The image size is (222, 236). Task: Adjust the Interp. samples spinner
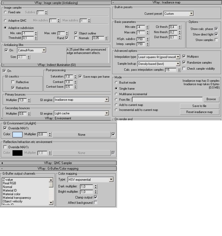(148, 44)
